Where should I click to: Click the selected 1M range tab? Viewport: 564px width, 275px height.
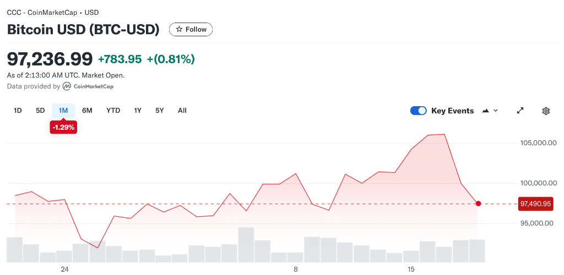[x=63, y=111]
